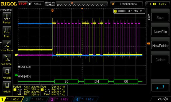Enable channel 2 in bottom bar
The image size is (171, 102).
coord(36,99)
